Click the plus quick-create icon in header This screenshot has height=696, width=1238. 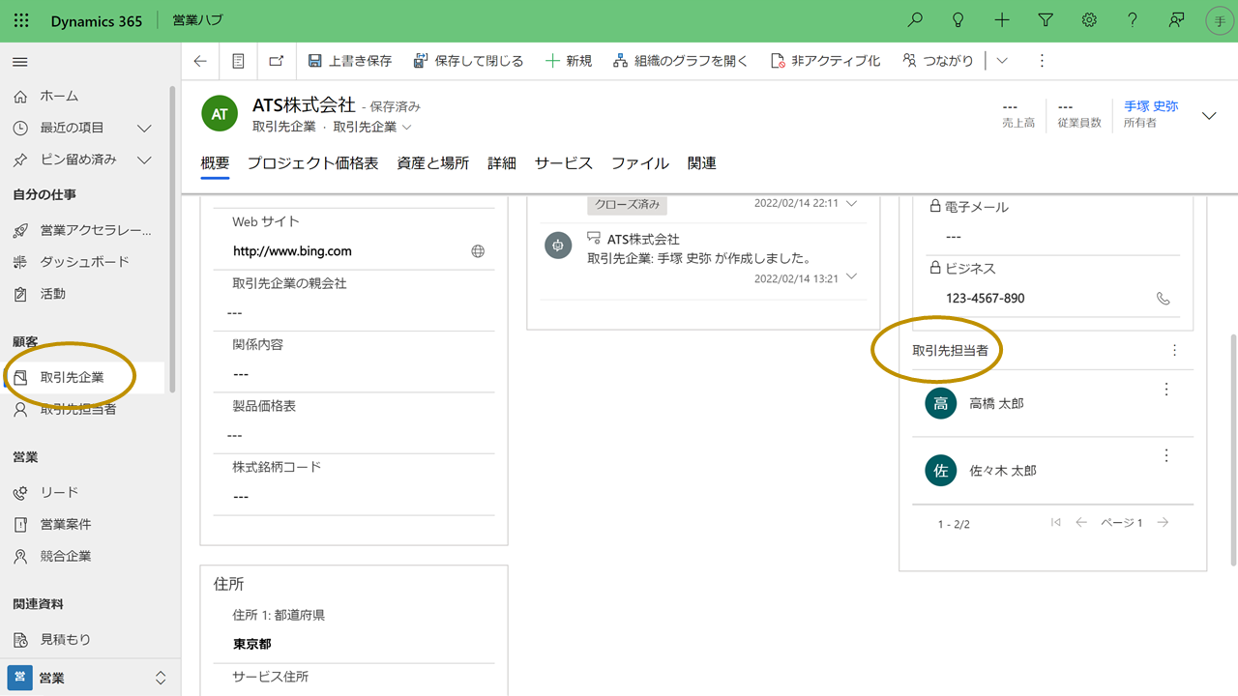click(1002, 20)
